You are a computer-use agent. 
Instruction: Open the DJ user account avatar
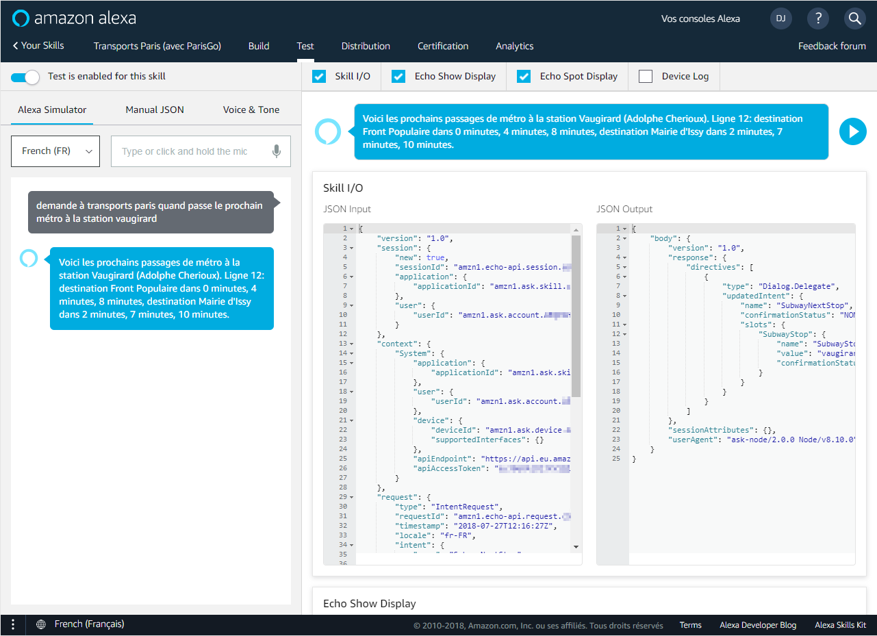pos(781,18)
